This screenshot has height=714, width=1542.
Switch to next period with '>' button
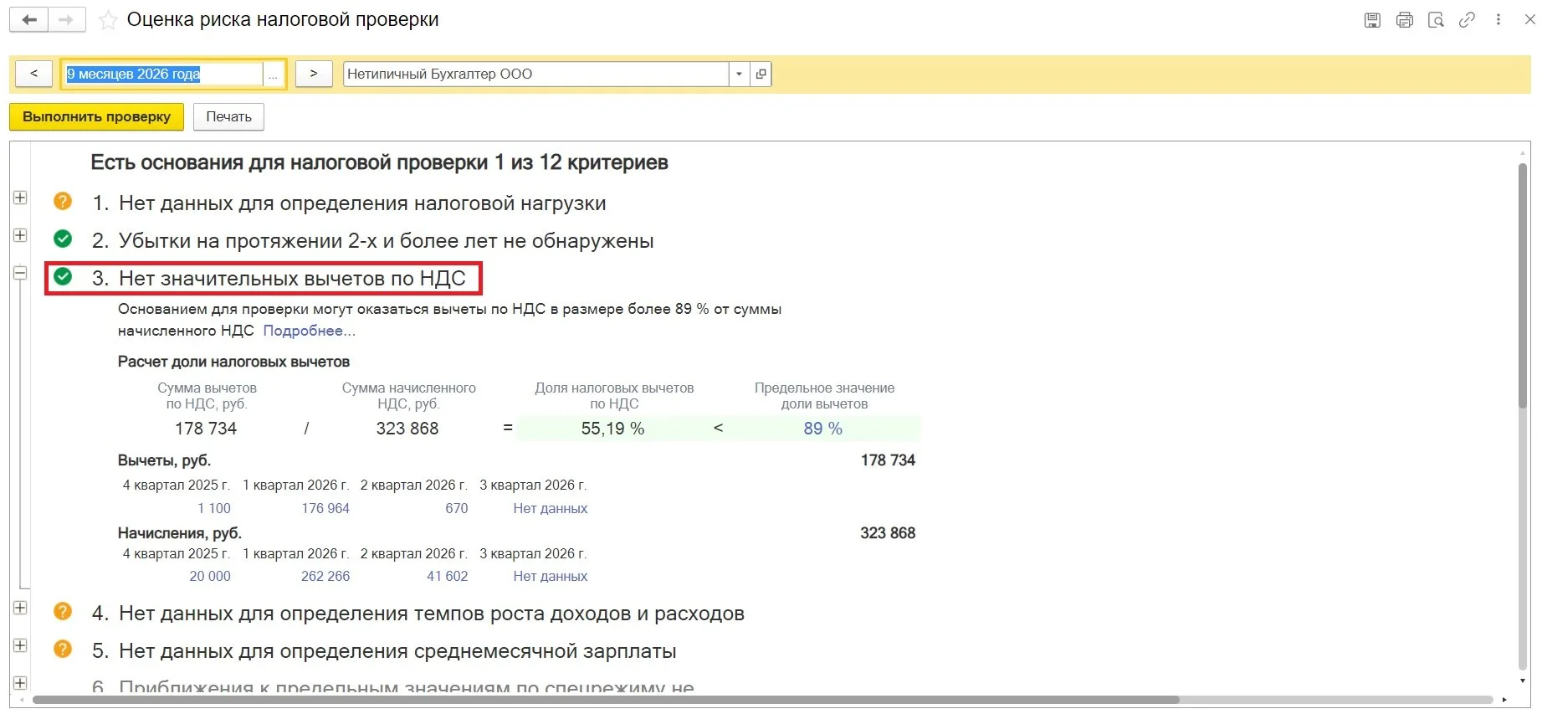coord(314,74)
